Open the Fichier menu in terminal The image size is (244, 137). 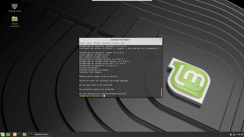[82, 43]
